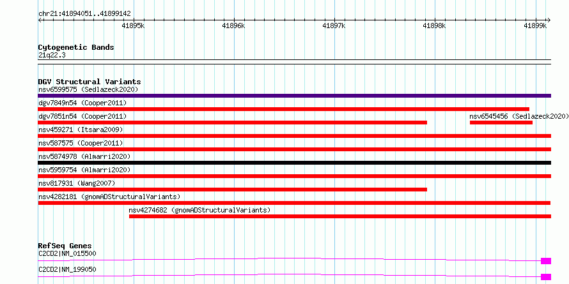Click the nsv4274682 (gnomADStructuralVariants) label
This screenshot has width=569, height=284.
(x=199, y=210)
